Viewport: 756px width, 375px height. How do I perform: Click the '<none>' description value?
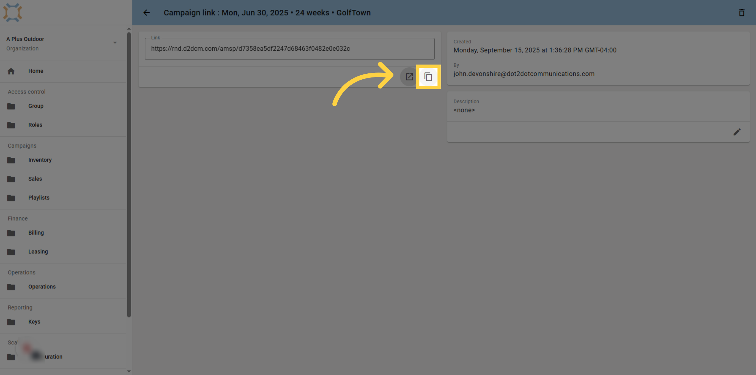point(464,110)
